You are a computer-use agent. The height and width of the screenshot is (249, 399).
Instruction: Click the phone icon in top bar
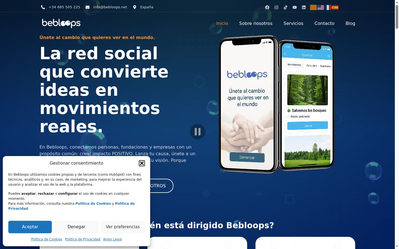tap(43, 7)
